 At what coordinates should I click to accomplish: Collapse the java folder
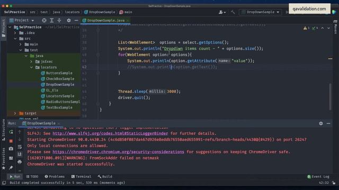tap(26, 56)
